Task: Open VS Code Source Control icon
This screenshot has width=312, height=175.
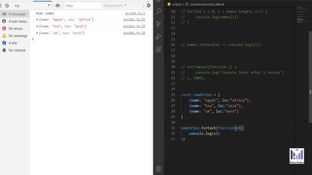Action: tap(158, 24)
